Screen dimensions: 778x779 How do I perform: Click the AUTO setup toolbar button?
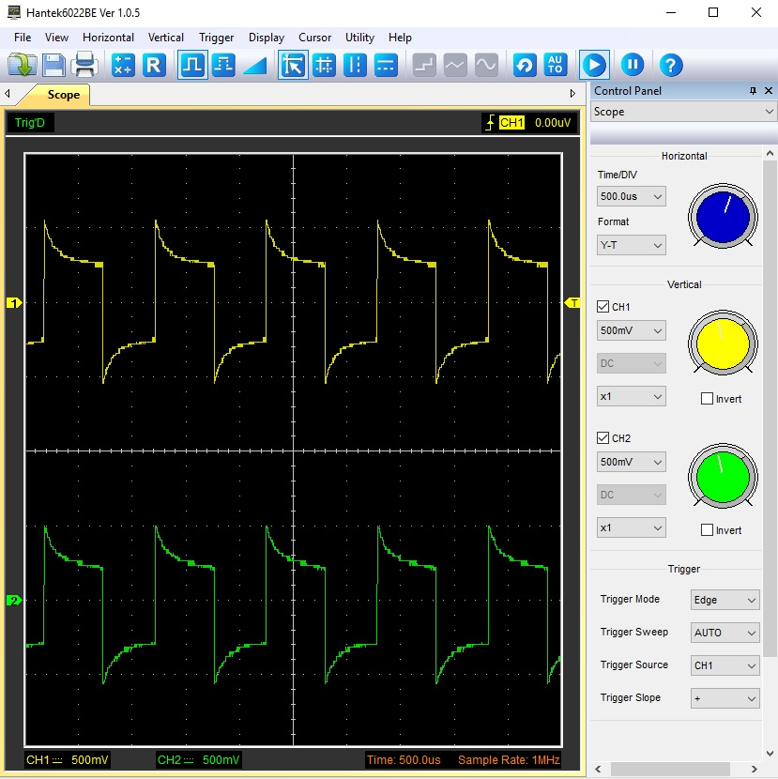pos(556,65)
